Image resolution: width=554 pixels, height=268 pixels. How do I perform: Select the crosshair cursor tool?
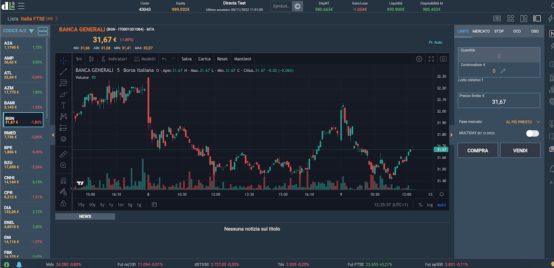[64, 61]
